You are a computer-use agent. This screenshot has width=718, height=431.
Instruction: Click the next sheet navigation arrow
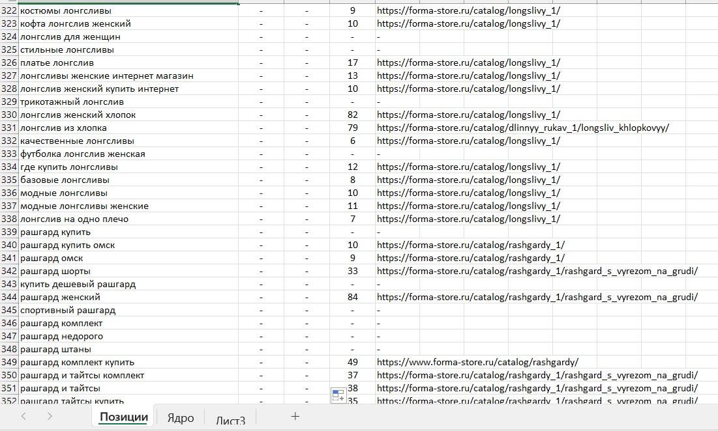point(50,417)
